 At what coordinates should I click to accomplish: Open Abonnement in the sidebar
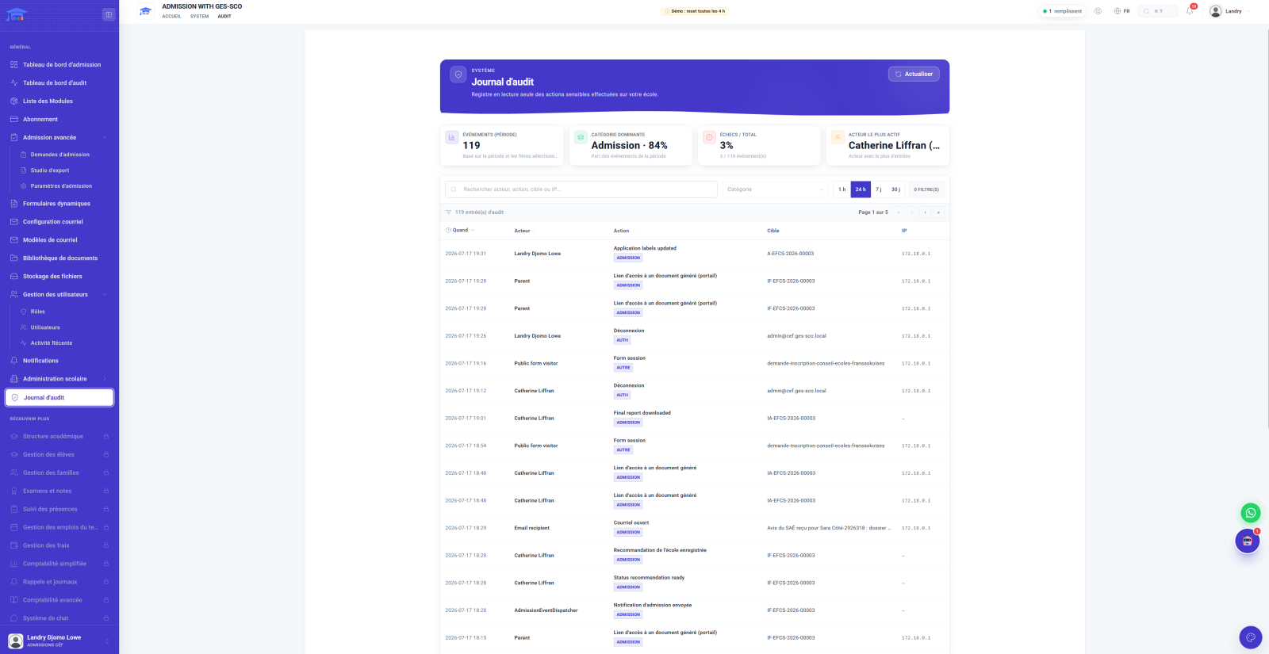pos(59,119)
